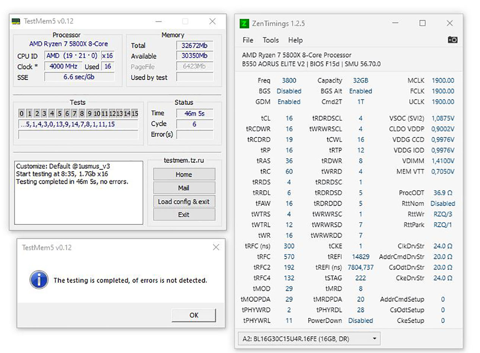This screenshot has width=480, height=353.
Task: Click the CPU ID AMD (19·21·0) field
Action: 72,56
